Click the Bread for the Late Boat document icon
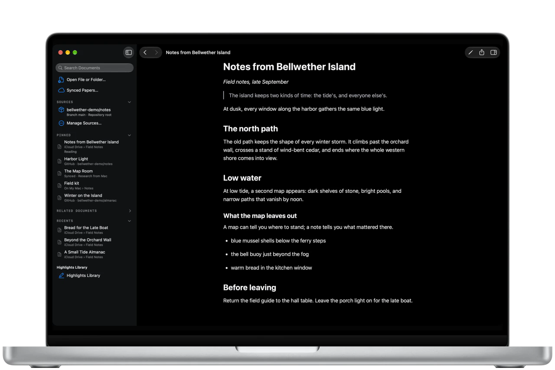The width and height of the screenshot is (555, 370). tap(60, 230)
